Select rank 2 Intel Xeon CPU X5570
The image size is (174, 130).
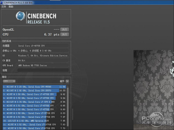tap(35, 90)
